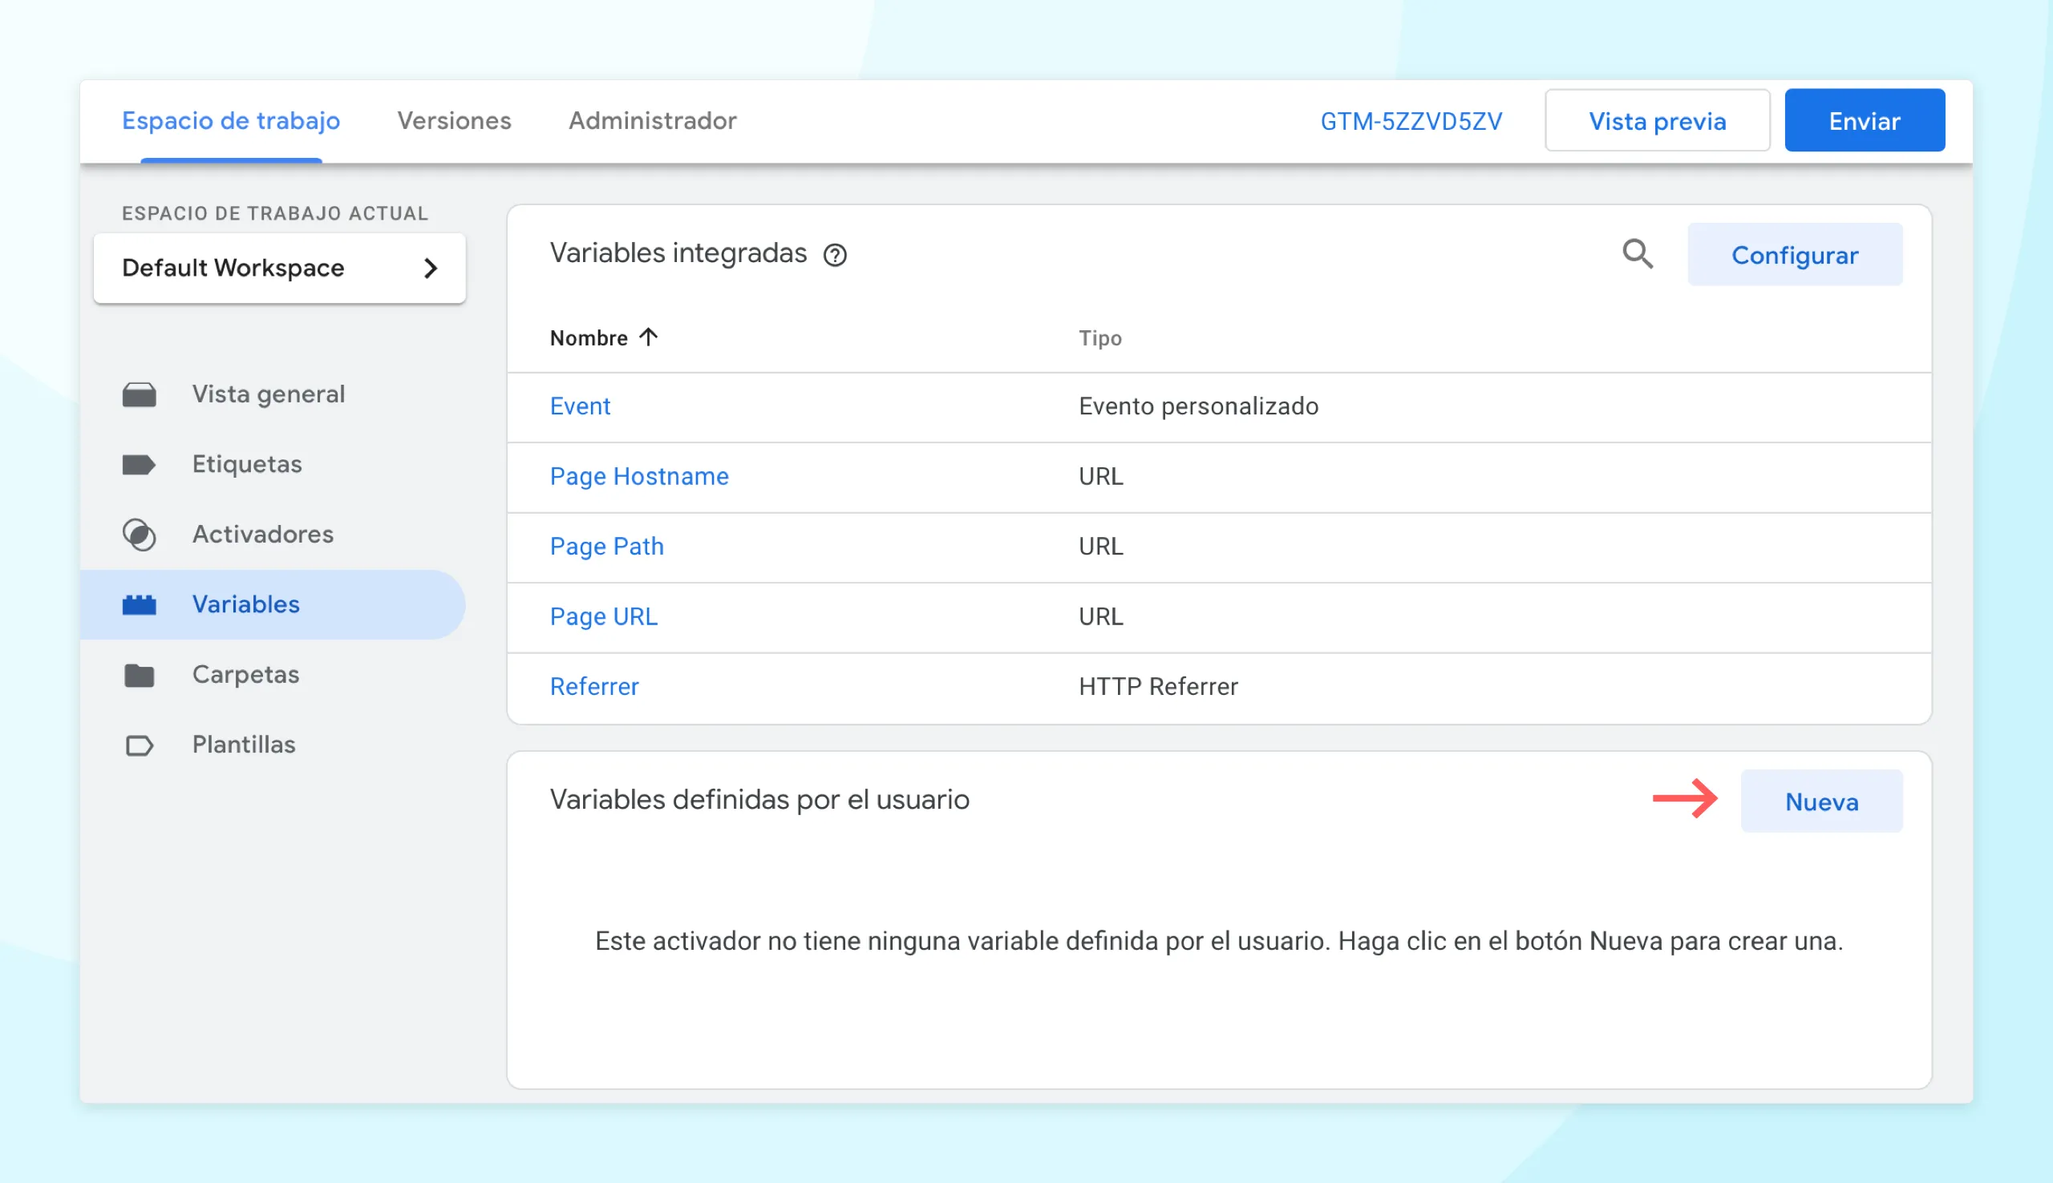The height and width of the screenshot is (1183, 2053).
Task: Open the Administrador section
Action: 651,120
